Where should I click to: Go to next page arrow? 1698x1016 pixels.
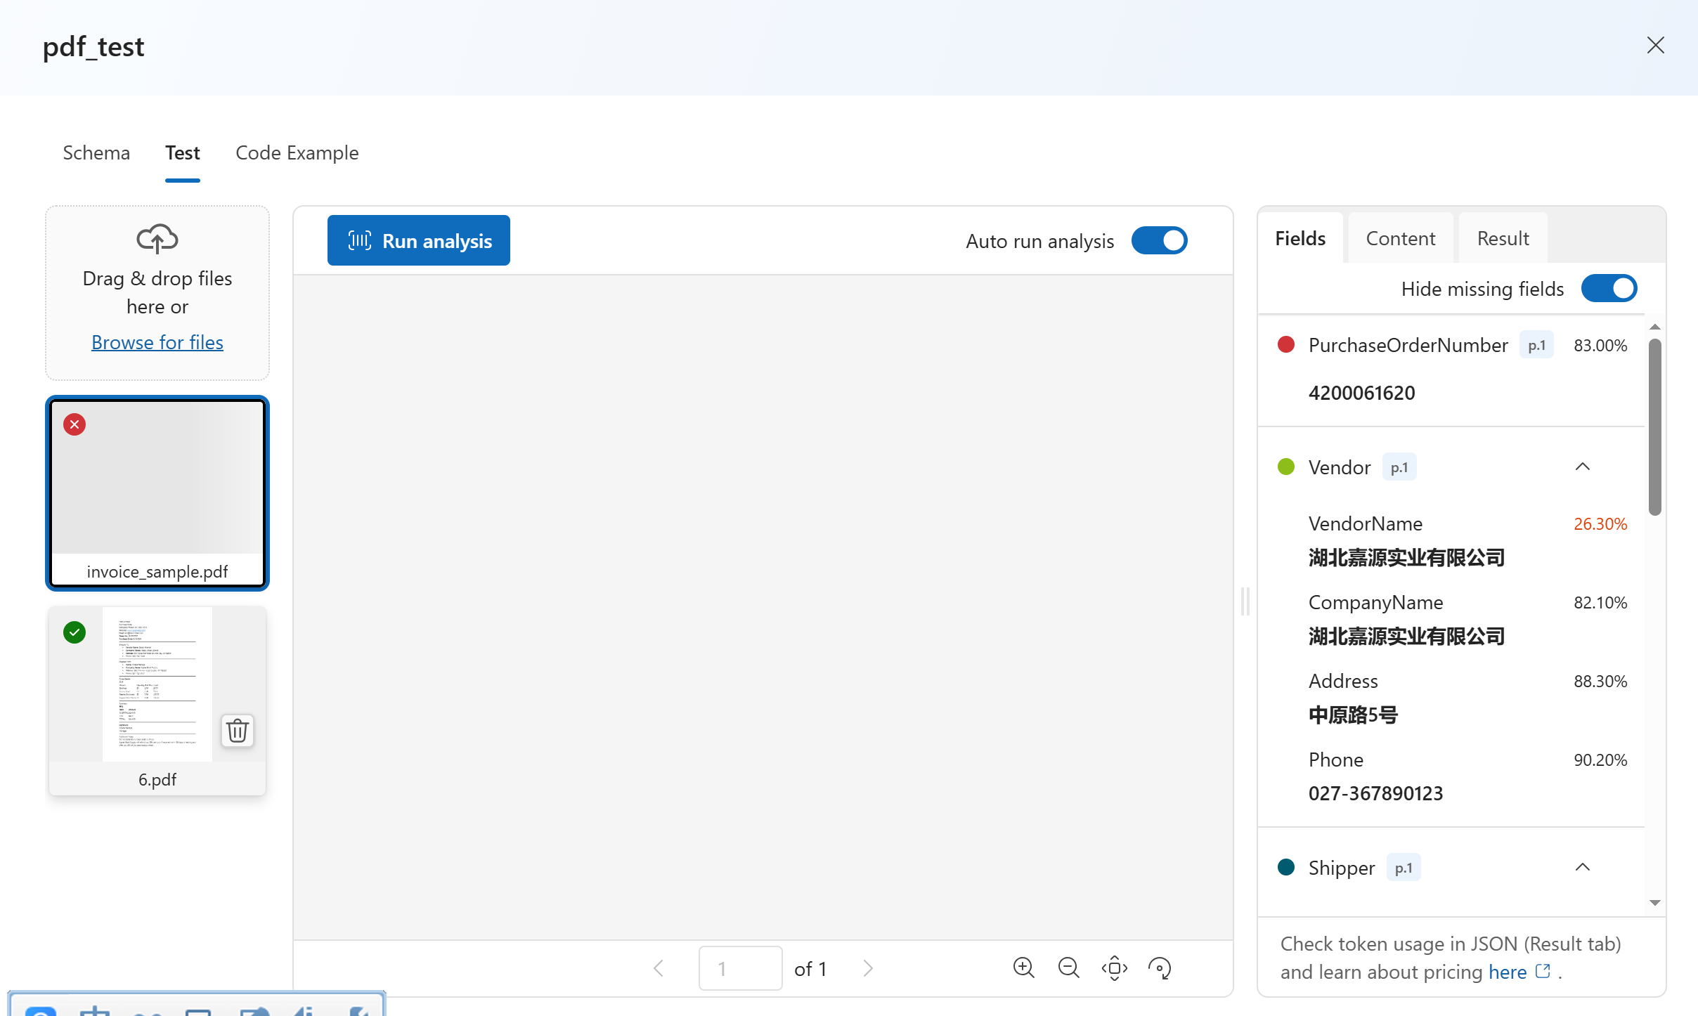868,968
